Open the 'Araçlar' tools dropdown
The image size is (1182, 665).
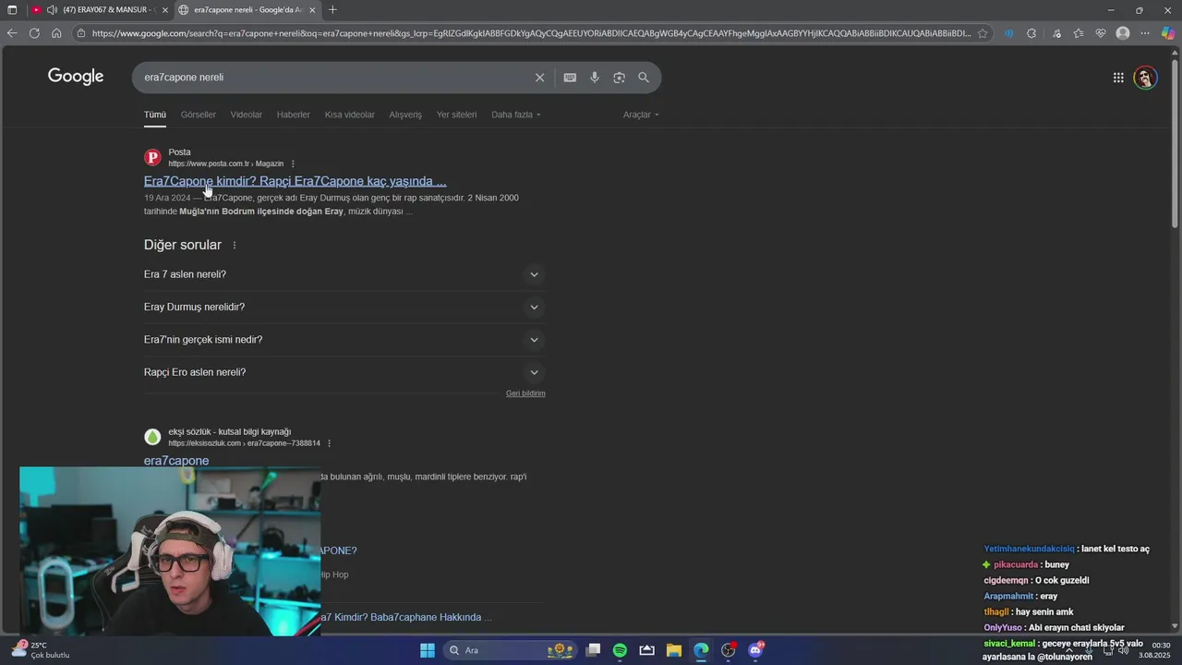[x=641, y=115]
